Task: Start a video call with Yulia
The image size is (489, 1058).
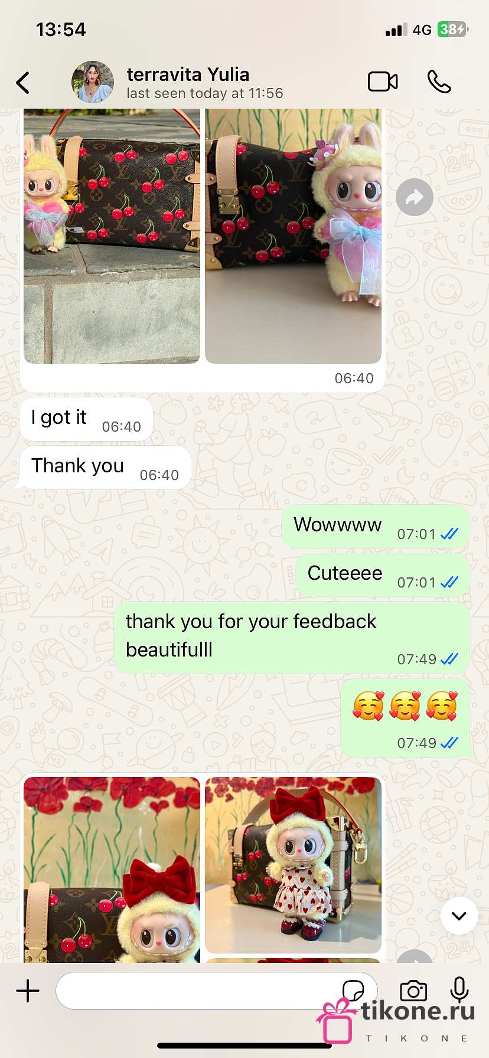Action: (383, 82)
